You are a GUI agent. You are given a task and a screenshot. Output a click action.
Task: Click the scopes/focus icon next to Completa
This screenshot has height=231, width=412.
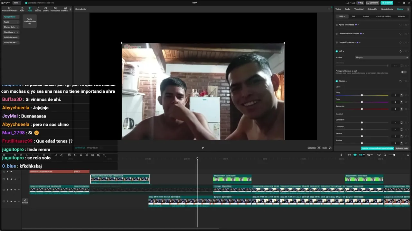coord(319,148)
